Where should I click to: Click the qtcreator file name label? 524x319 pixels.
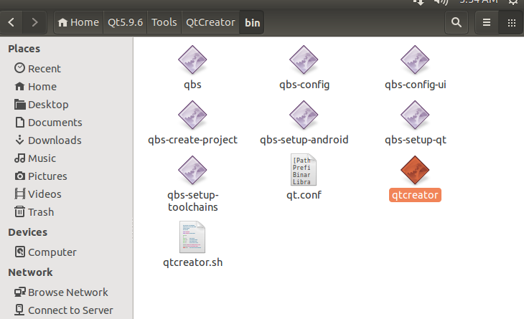[x=415, y=195]
